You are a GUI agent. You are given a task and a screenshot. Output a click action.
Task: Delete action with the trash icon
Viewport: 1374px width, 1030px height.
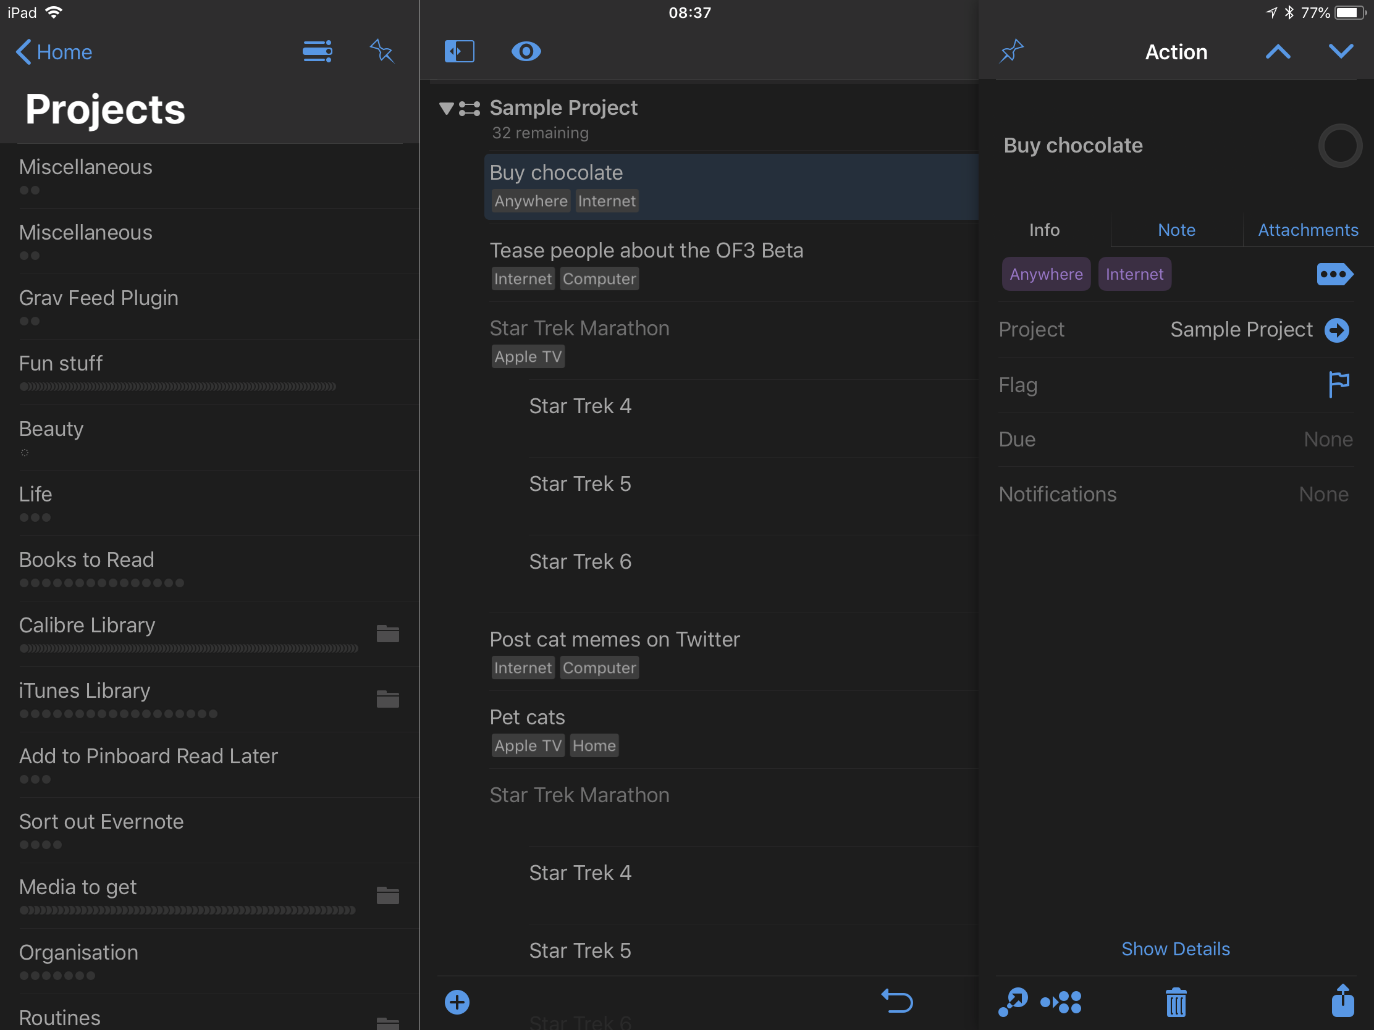(1175, 1002)
